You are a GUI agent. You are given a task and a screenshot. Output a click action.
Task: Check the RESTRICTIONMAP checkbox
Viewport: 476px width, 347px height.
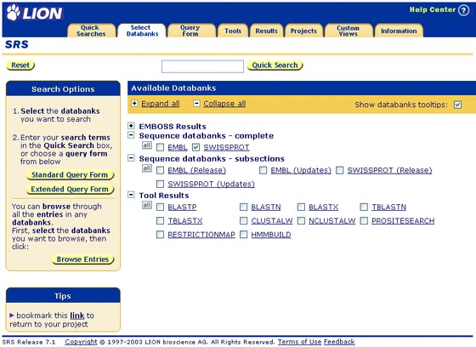(x=160, y=235)
